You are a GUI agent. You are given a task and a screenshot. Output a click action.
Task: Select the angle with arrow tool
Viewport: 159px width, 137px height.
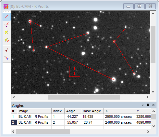[6, 25]
